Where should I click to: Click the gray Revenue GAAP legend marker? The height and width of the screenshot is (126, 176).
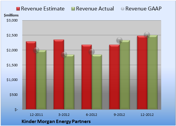click(122, 9)
